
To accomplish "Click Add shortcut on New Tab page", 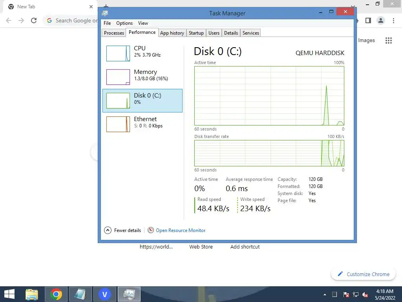I will point(245,247).
